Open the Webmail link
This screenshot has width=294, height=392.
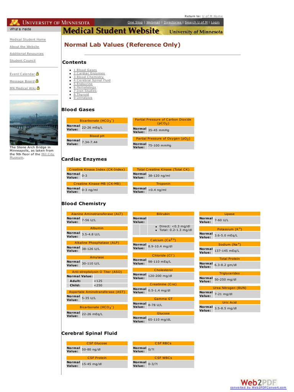(153, 22)
